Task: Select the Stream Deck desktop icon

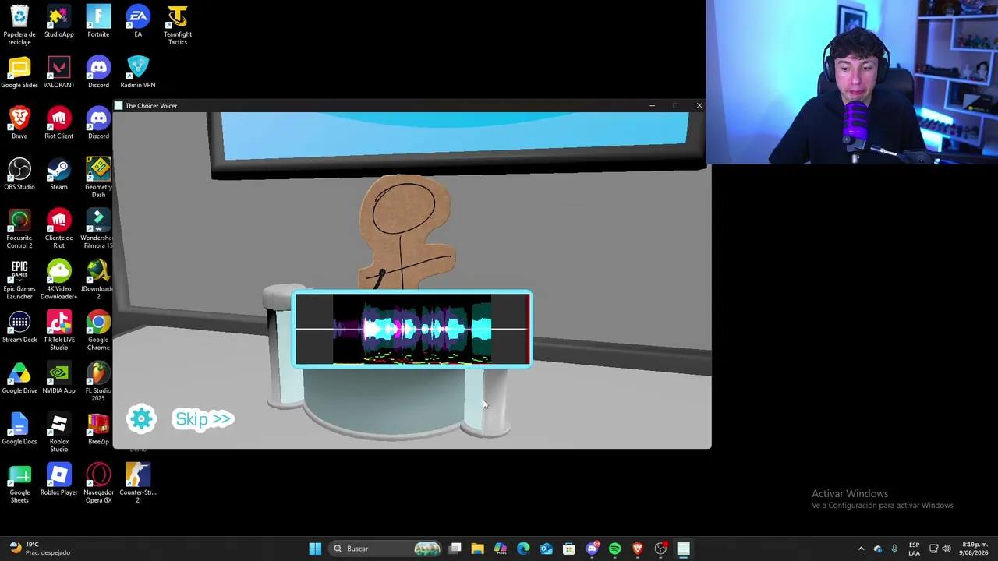Action: click(19, 327)
